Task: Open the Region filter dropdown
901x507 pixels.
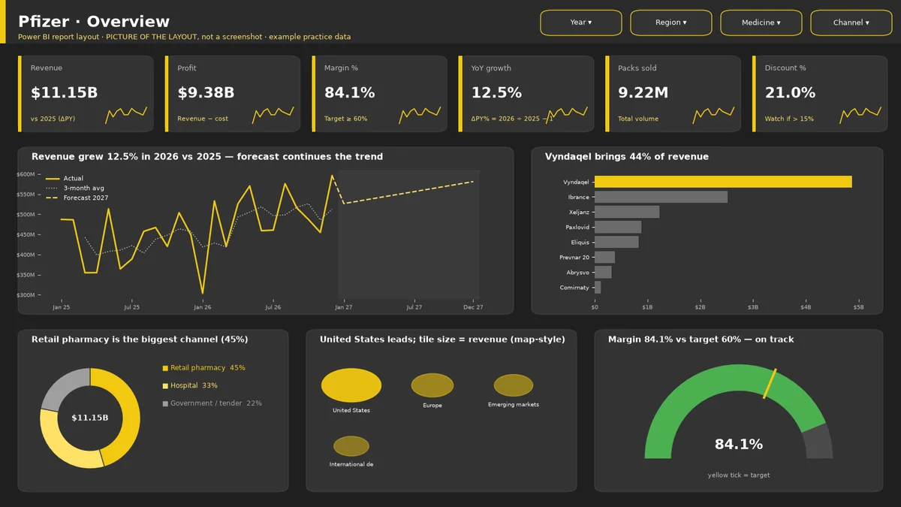Action: tap(671, 23)
